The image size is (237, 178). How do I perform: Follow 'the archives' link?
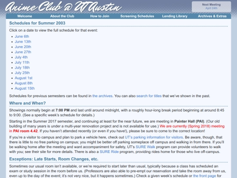coord(102,96)
